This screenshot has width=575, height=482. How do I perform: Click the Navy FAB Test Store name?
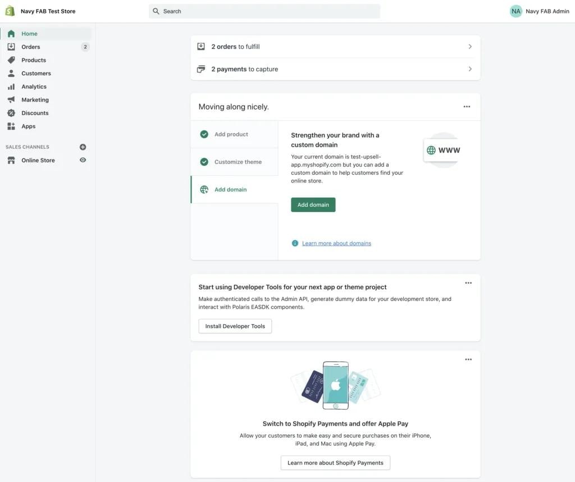point(48,11)
